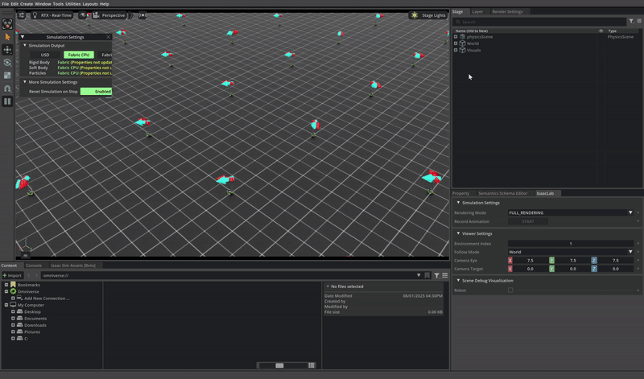
Task: Open the Follow Mode World dropdown
Action: click(x=571, y=252)
